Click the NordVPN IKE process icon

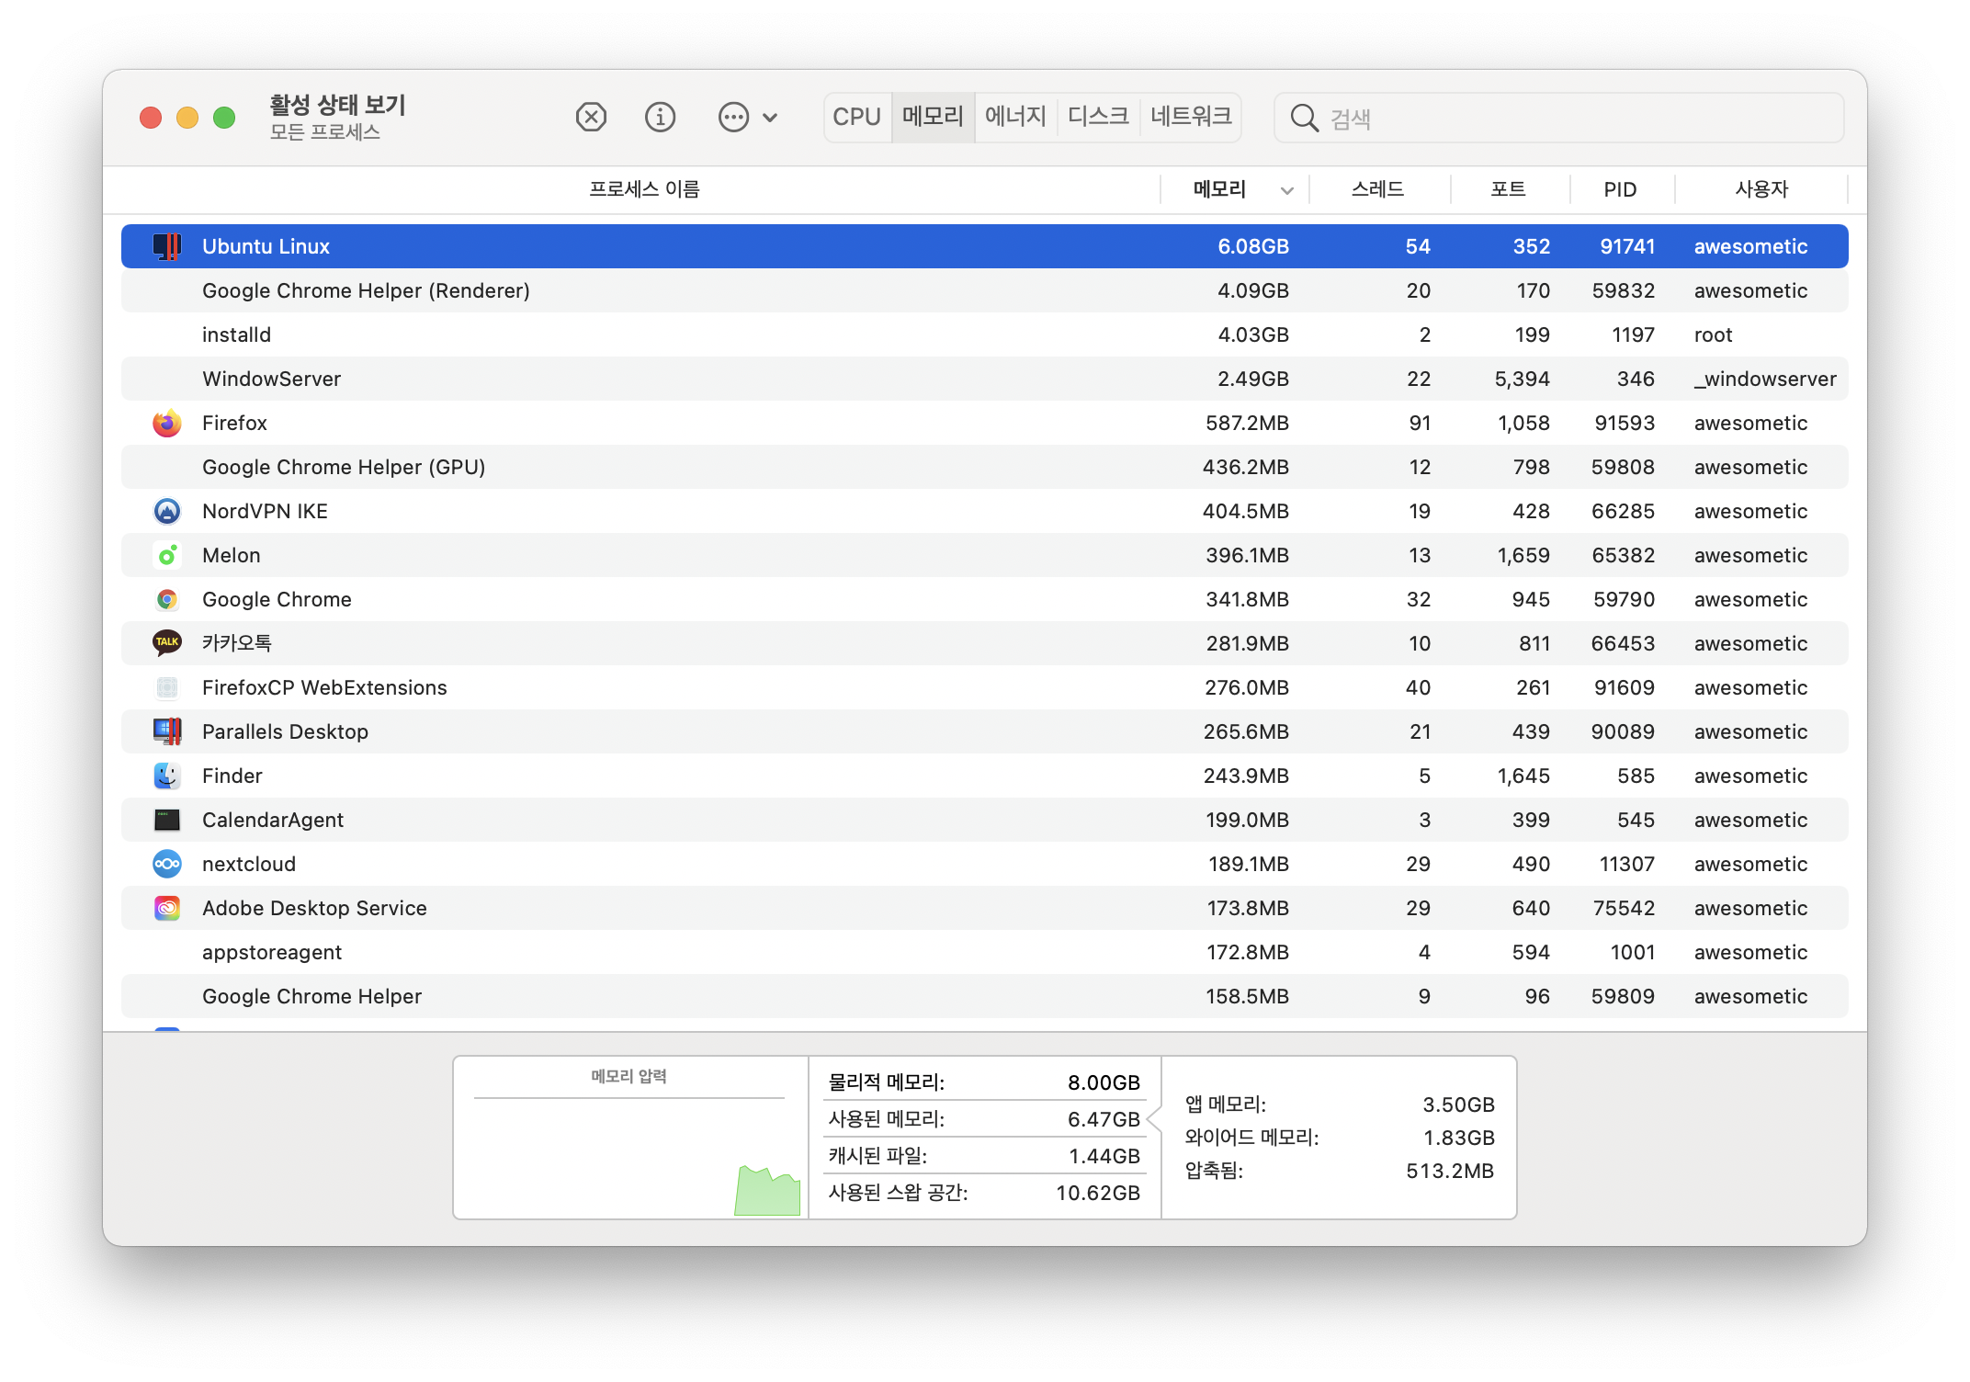[x=167, y=512]
